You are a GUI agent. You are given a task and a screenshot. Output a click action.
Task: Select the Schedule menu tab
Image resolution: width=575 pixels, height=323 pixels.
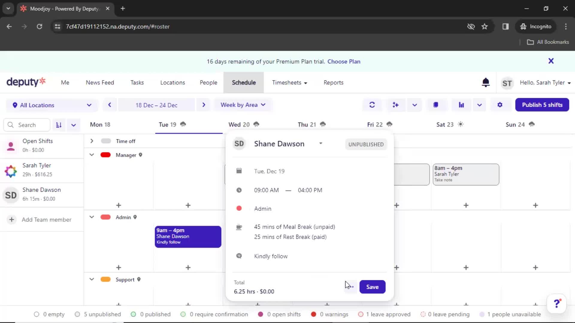point(244,83)
